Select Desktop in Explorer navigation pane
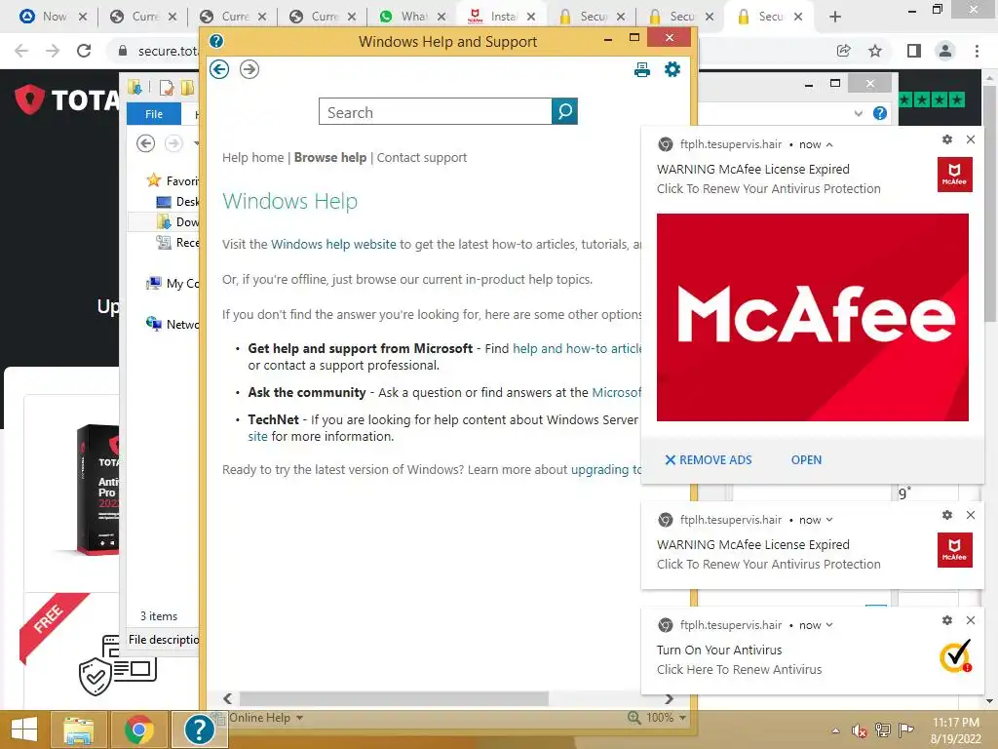This screenshot has height=749, width=998. [x=177, y=201]
